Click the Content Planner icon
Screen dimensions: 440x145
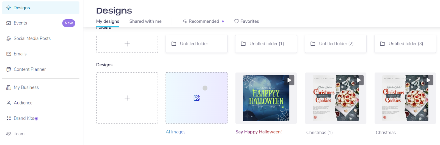pyautogui.click(x=9, y=69)
